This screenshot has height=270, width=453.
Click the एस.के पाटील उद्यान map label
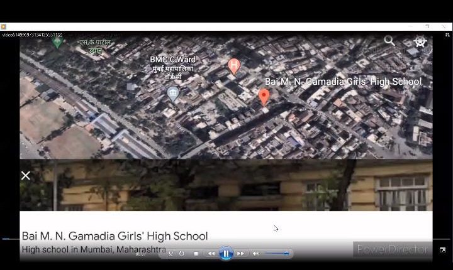pos(95,46)
